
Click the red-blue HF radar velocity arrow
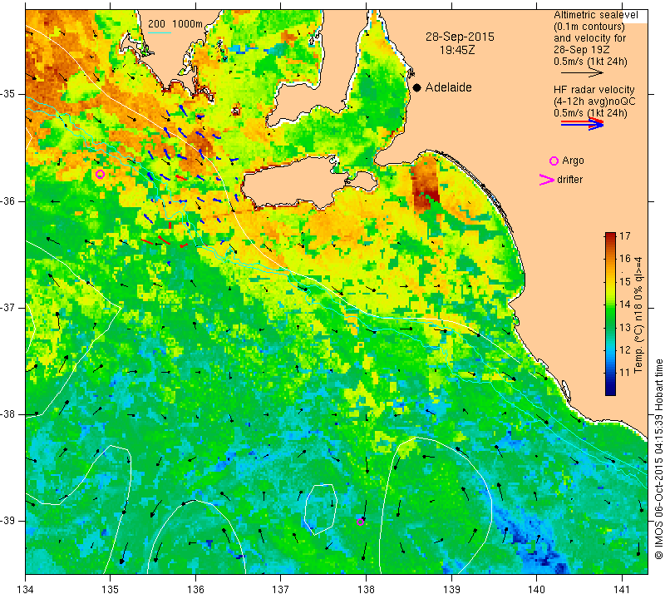tap(583, 124)
